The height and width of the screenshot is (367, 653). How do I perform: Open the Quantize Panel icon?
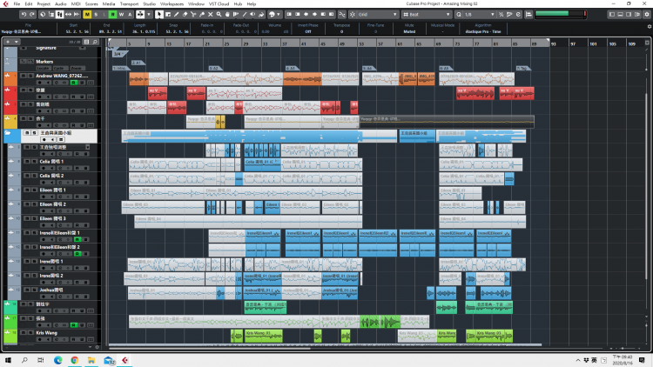[519, 15]
